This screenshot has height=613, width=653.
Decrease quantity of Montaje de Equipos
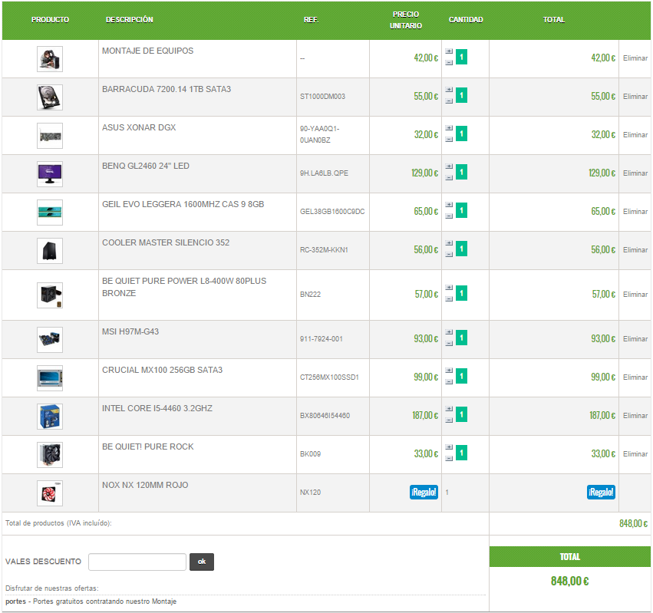(x=449, y=62)
